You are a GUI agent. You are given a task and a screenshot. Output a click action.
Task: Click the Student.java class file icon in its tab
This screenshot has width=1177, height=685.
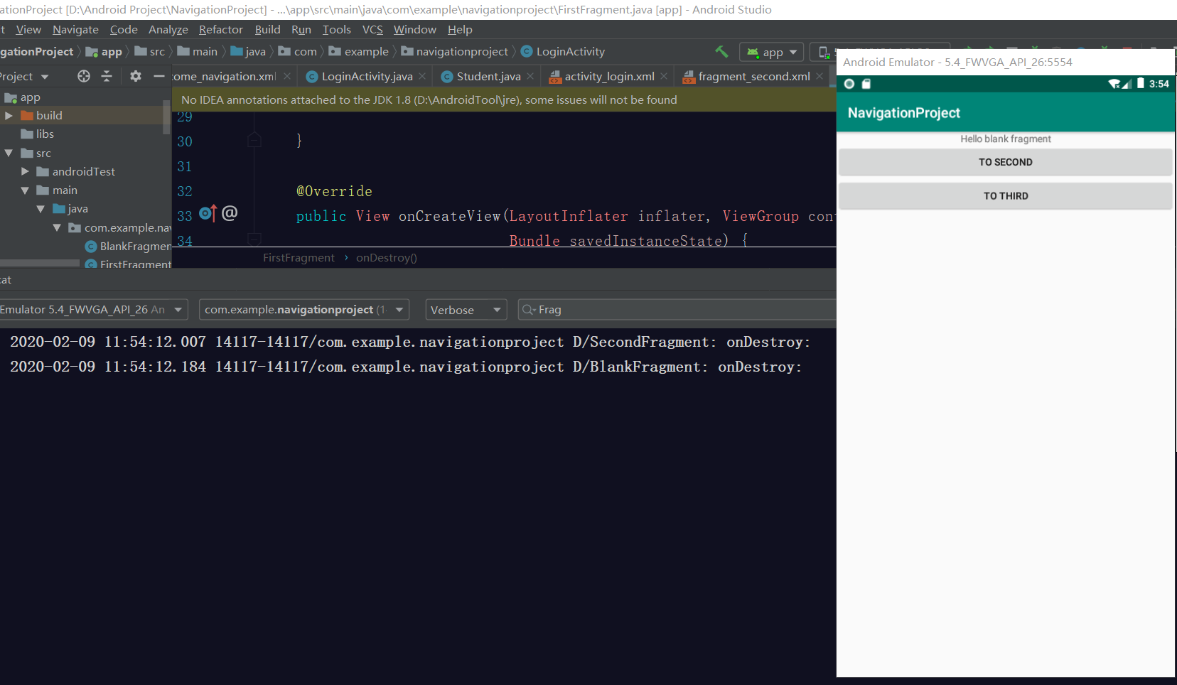[446, 77]
